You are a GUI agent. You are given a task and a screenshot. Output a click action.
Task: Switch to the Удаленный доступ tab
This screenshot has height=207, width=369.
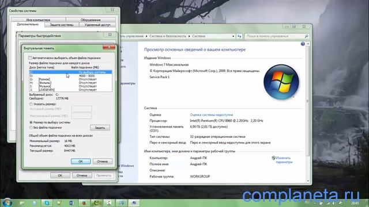[97, 25]
